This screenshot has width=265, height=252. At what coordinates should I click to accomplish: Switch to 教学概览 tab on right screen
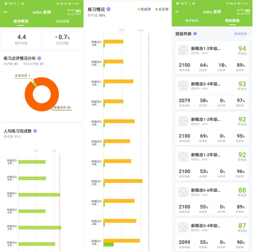click(192, 21)
